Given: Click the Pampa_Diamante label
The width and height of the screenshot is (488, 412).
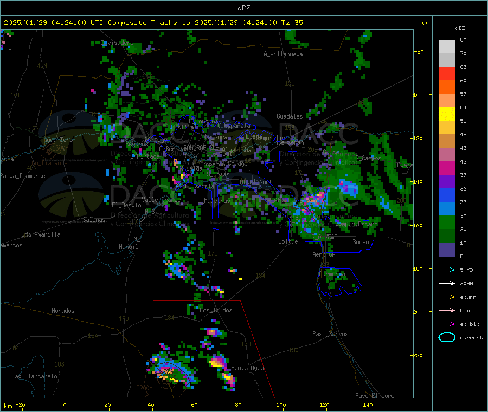Looking at the screenshot, I should pyautogui.click(x=23, y=176).
